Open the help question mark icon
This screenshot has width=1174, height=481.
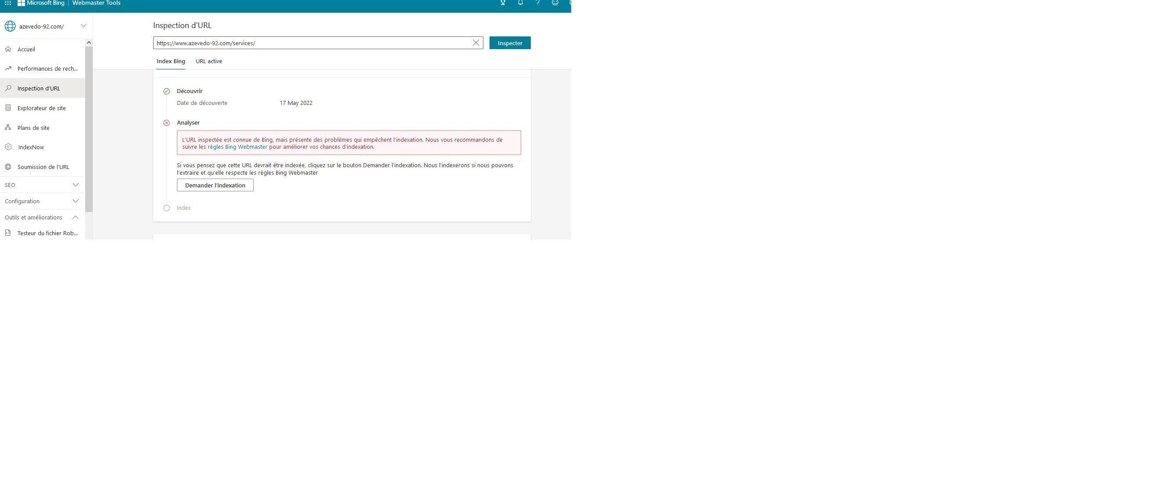(x=538, y=3)
